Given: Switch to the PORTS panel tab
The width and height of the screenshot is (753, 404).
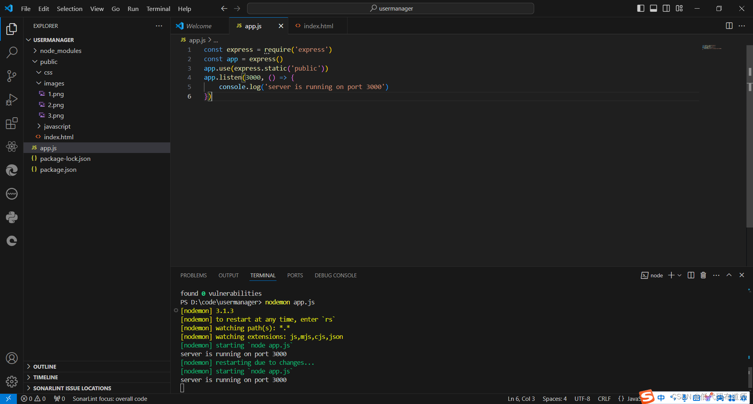Looking at the screenshot, I should (295, 275).
